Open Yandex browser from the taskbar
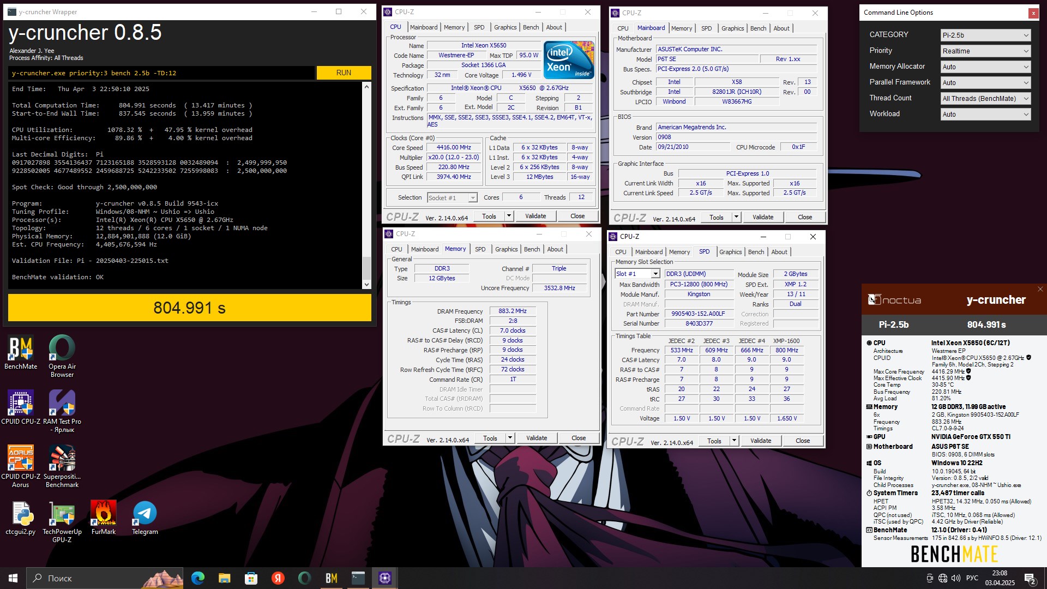Screen dimensions: 1047x589 (x=278, y=578)
